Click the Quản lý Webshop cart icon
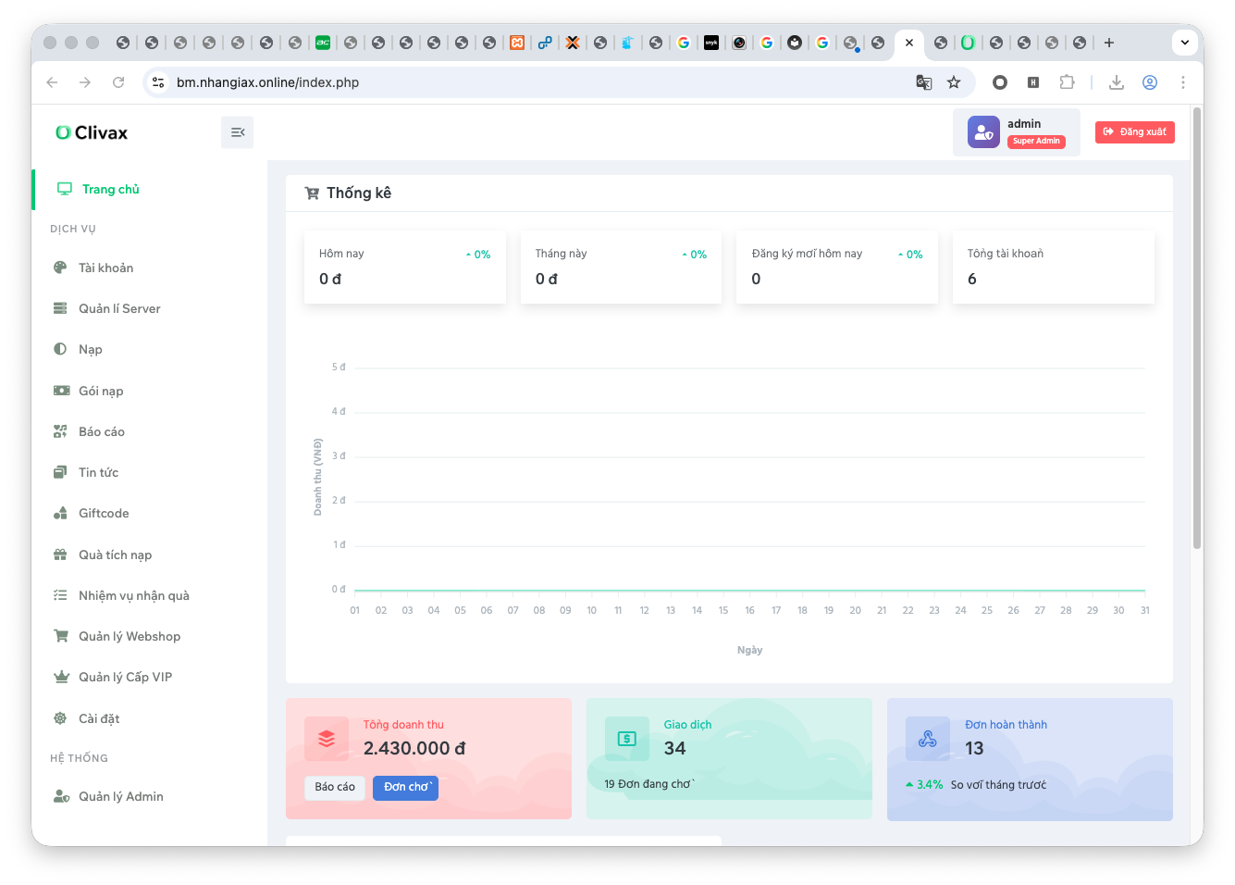The image size is (1235, 885). 61,636
